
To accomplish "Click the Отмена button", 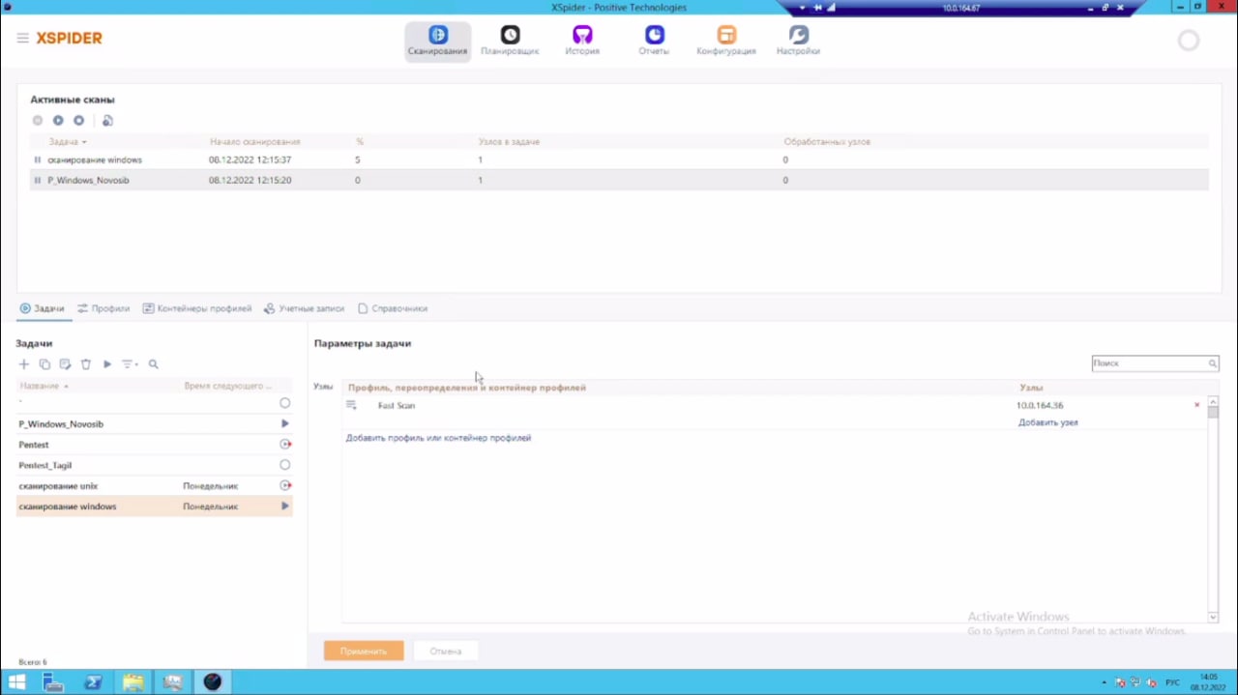I will coord(446,652).
